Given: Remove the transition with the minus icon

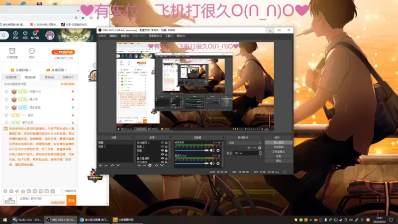Looking at the screenshot, I should click(x=254, y=148).
